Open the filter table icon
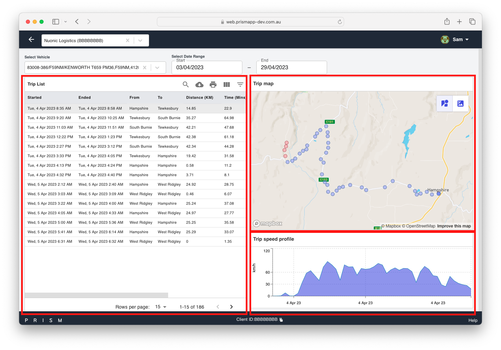The height and width of the screenshot is (350, 501). pyautogui.click(x=240, y=85)
